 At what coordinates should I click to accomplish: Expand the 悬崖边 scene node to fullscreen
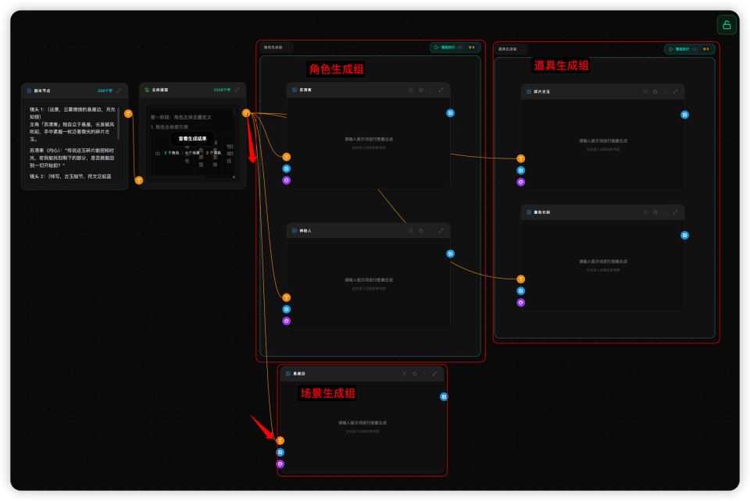435,374
